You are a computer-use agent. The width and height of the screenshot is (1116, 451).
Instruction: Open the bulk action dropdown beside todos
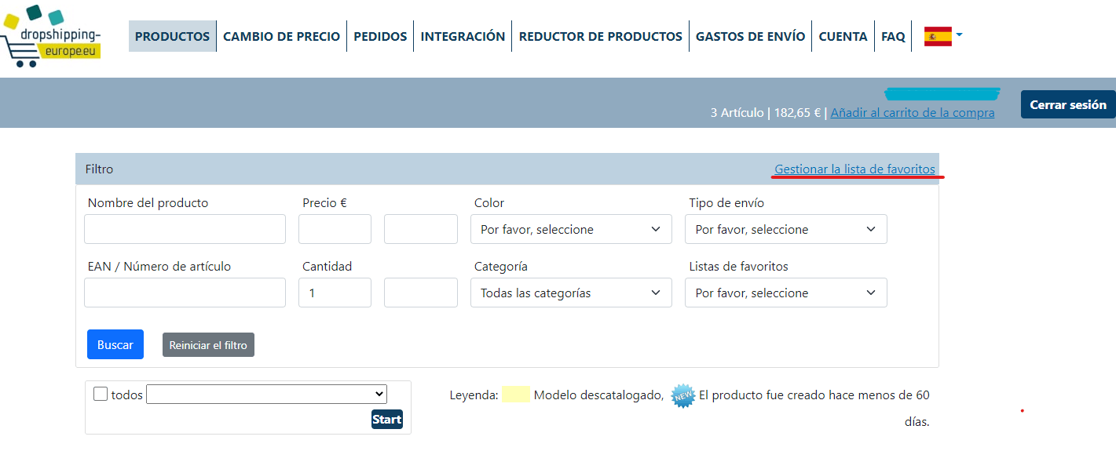point(267,394)
